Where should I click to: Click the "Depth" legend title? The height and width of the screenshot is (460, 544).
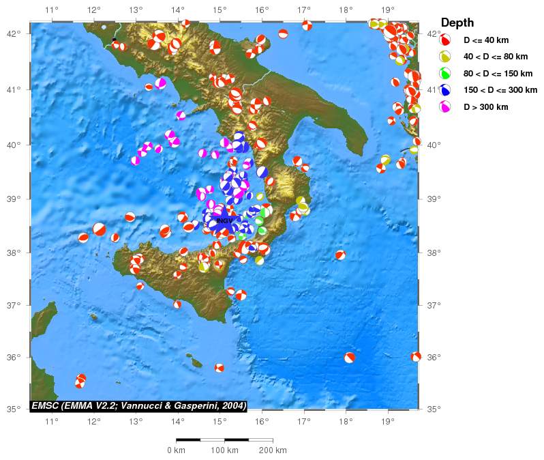[x=457, y=23]
